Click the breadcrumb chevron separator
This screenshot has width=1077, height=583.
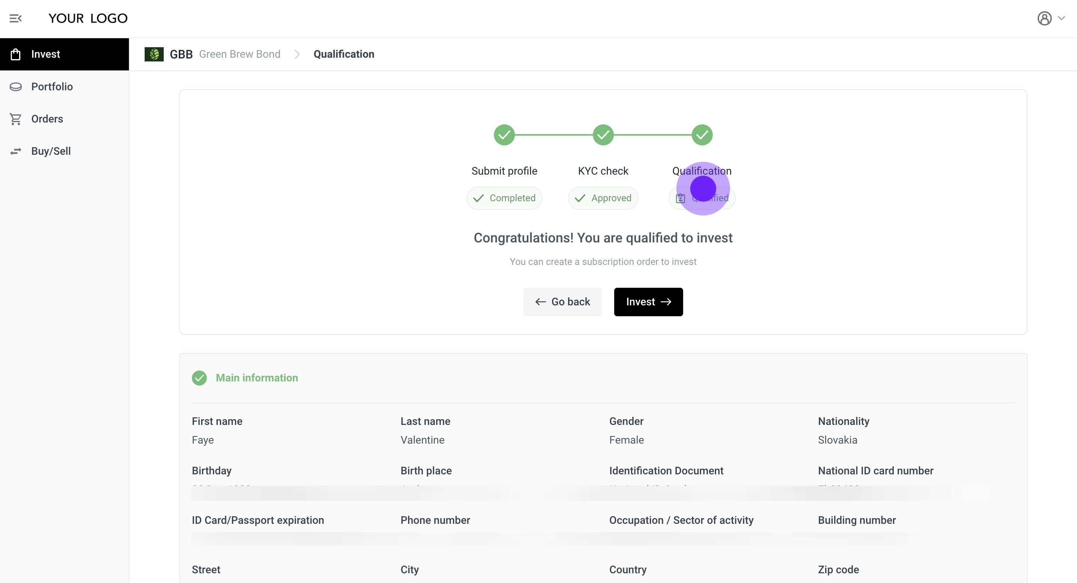(x=297, y=54)
